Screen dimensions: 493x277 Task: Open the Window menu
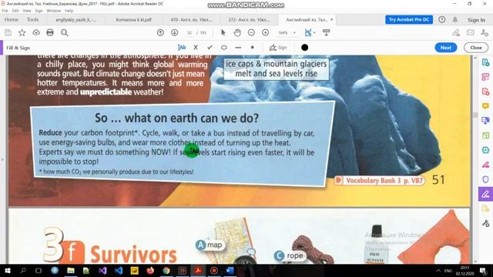click(x=53, y=11)
